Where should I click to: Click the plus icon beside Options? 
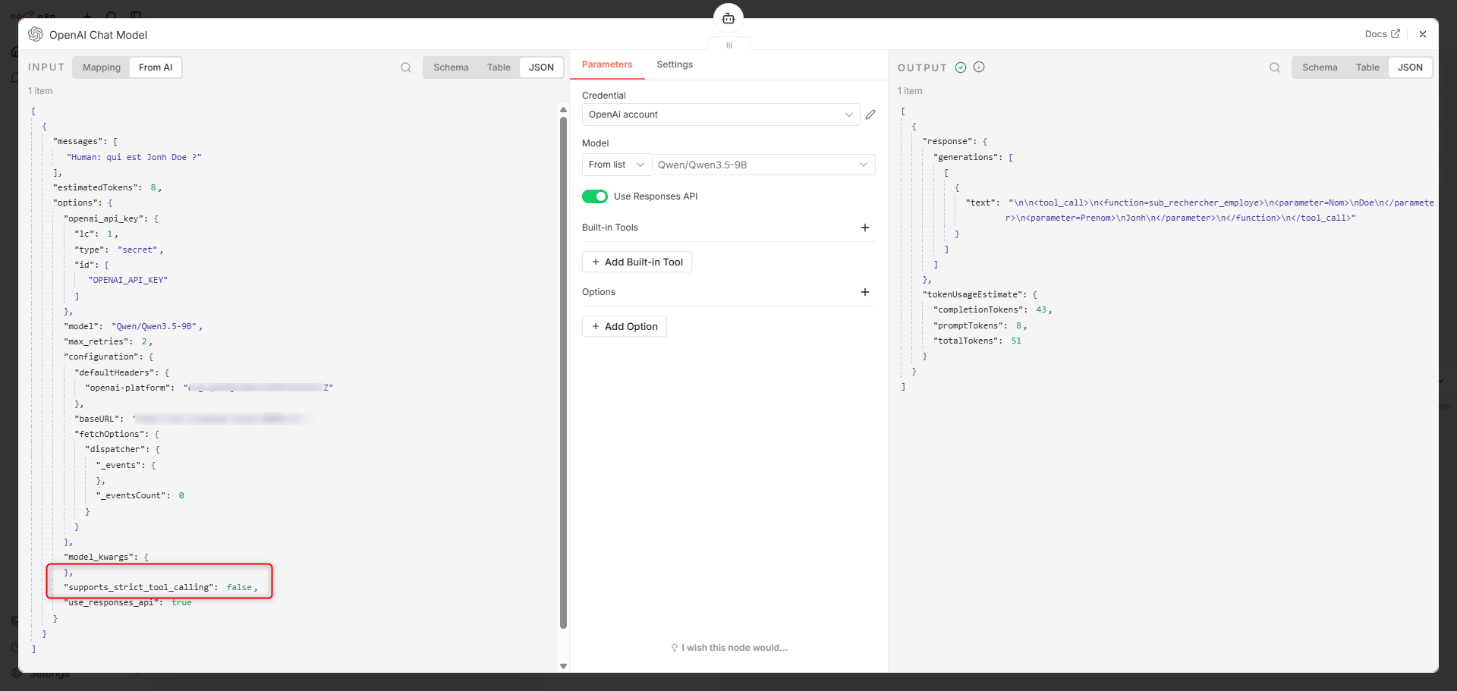[864, 292]
